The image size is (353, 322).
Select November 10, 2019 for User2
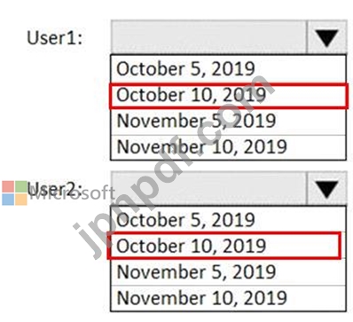(x=228, y=298)
